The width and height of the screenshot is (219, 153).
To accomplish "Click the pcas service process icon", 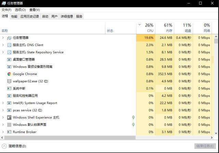I will (9, 110).
